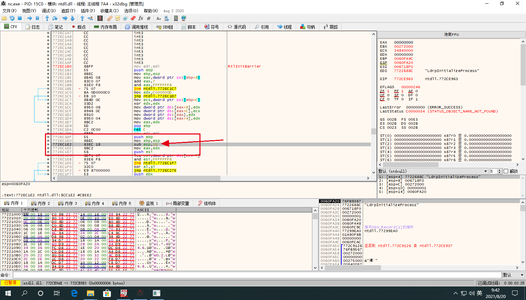Toggle breakpoint bullet at address 772EC1B0

point(48,67)
